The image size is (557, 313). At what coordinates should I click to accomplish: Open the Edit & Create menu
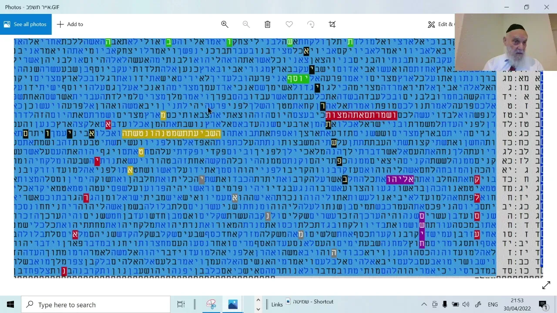(x=440, y=24)
